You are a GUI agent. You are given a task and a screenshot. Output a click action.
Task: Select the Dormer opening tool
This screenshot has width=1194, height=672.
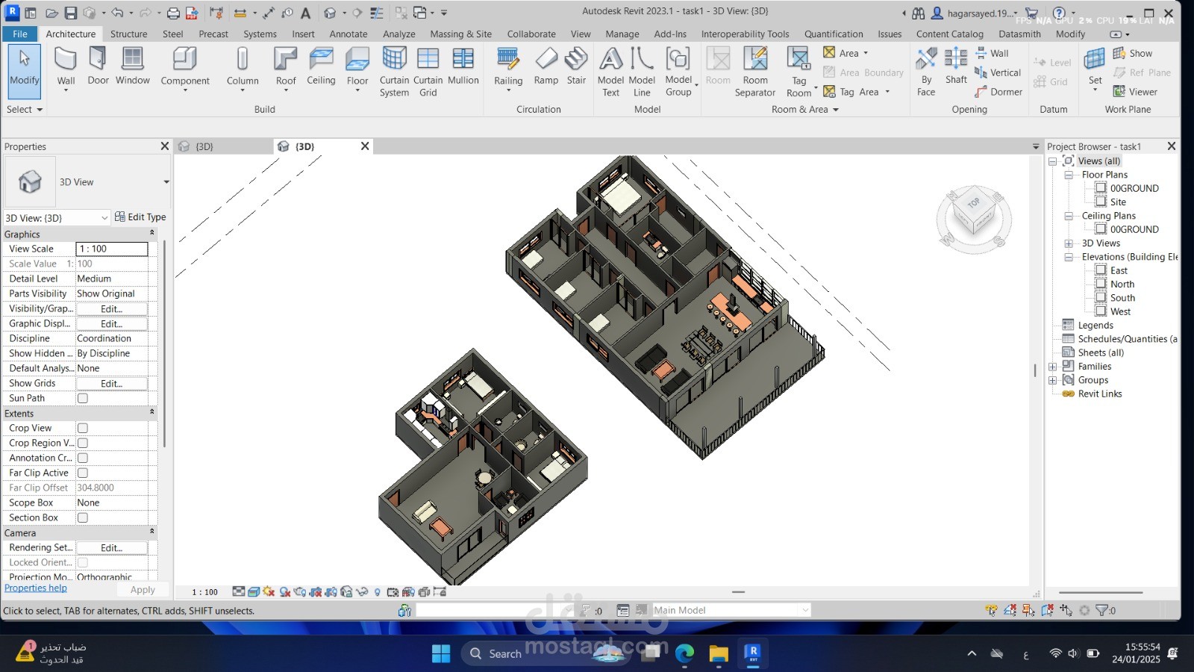coord(998,92)
